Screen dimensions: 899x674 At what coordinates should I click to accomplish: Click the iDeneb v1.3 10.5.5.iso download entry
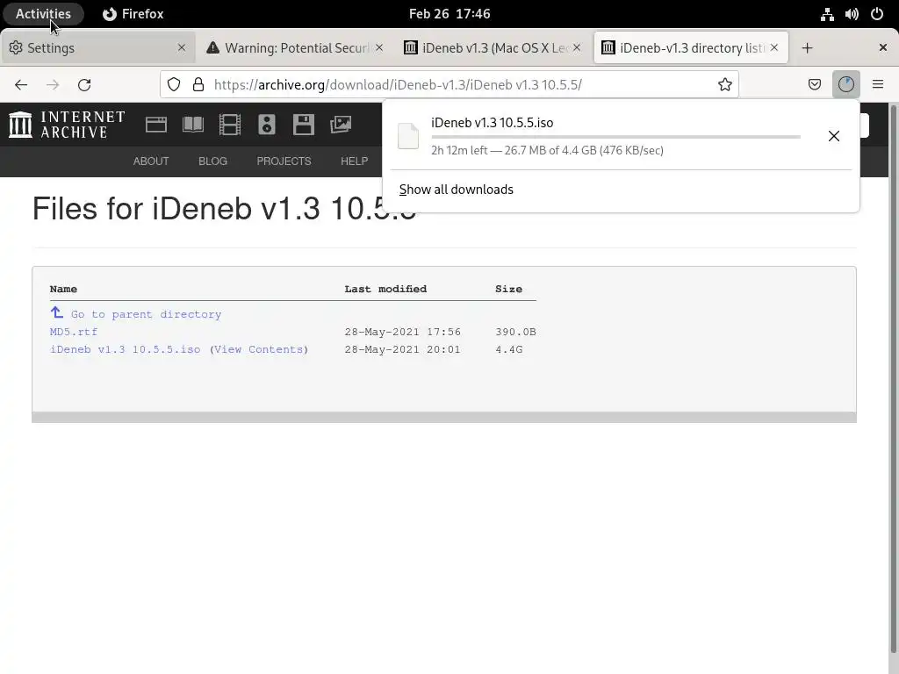tap(621, 136)
